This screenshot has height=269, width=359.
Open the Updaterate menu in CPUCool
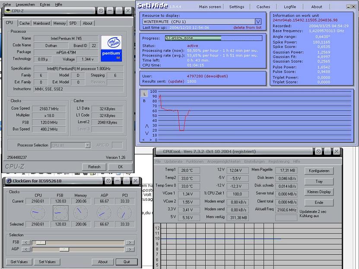point(173,161)
